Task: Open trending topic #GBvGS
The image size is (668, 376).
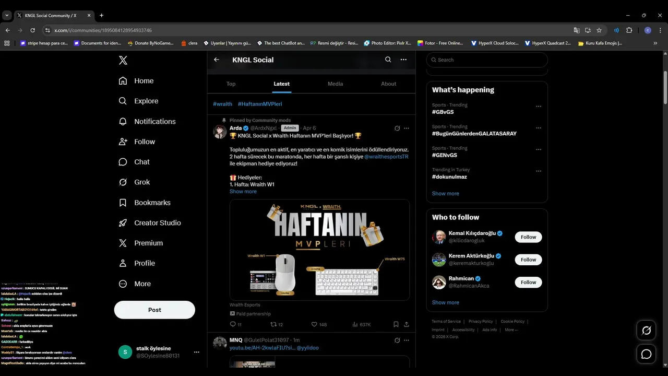Action: (x=443, y=112)
